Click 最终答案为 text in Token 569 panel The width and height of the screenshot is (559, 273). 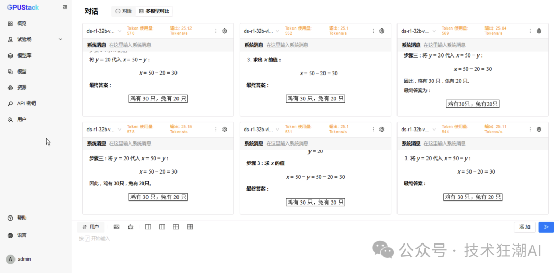tap(417, 90)
